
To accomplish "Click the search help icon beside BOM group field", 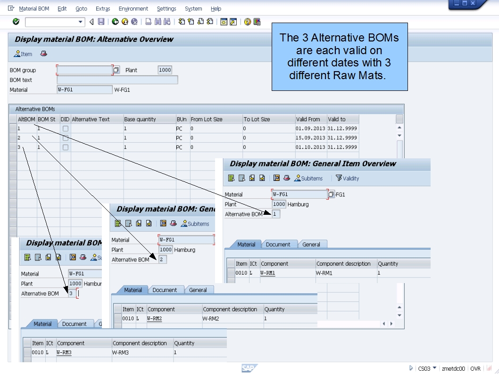I will (116, 70).
